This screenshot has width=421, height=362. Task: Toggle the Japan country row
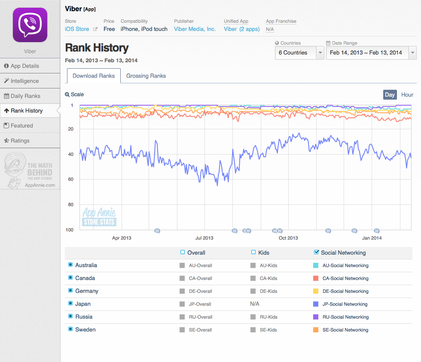[70, 304]
